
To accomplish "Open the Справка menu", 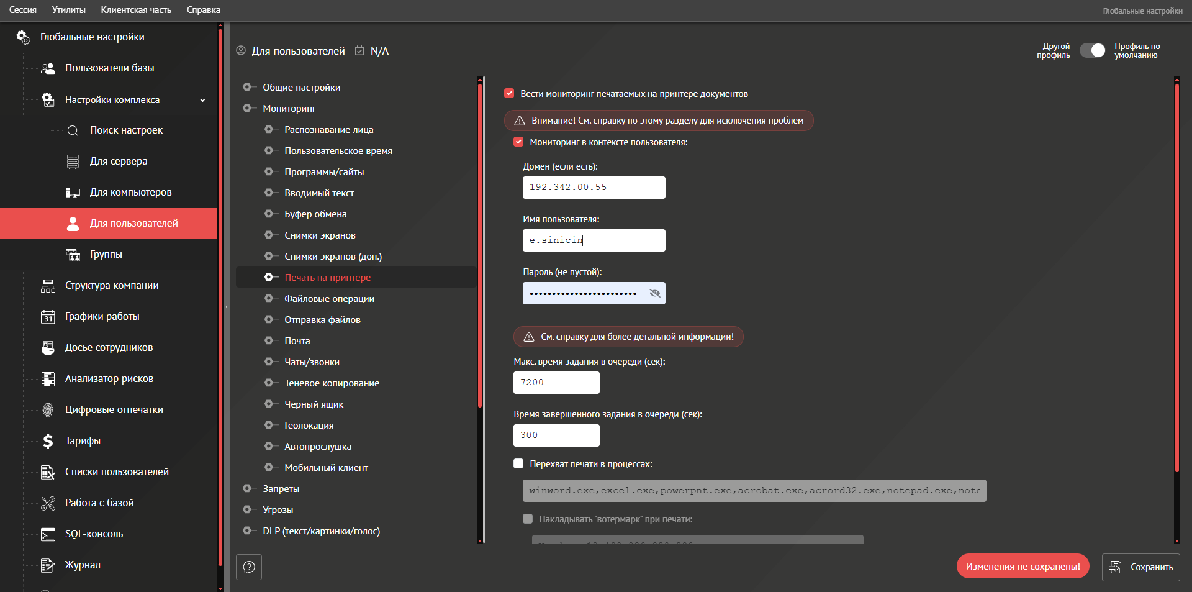I will (203, 10).
